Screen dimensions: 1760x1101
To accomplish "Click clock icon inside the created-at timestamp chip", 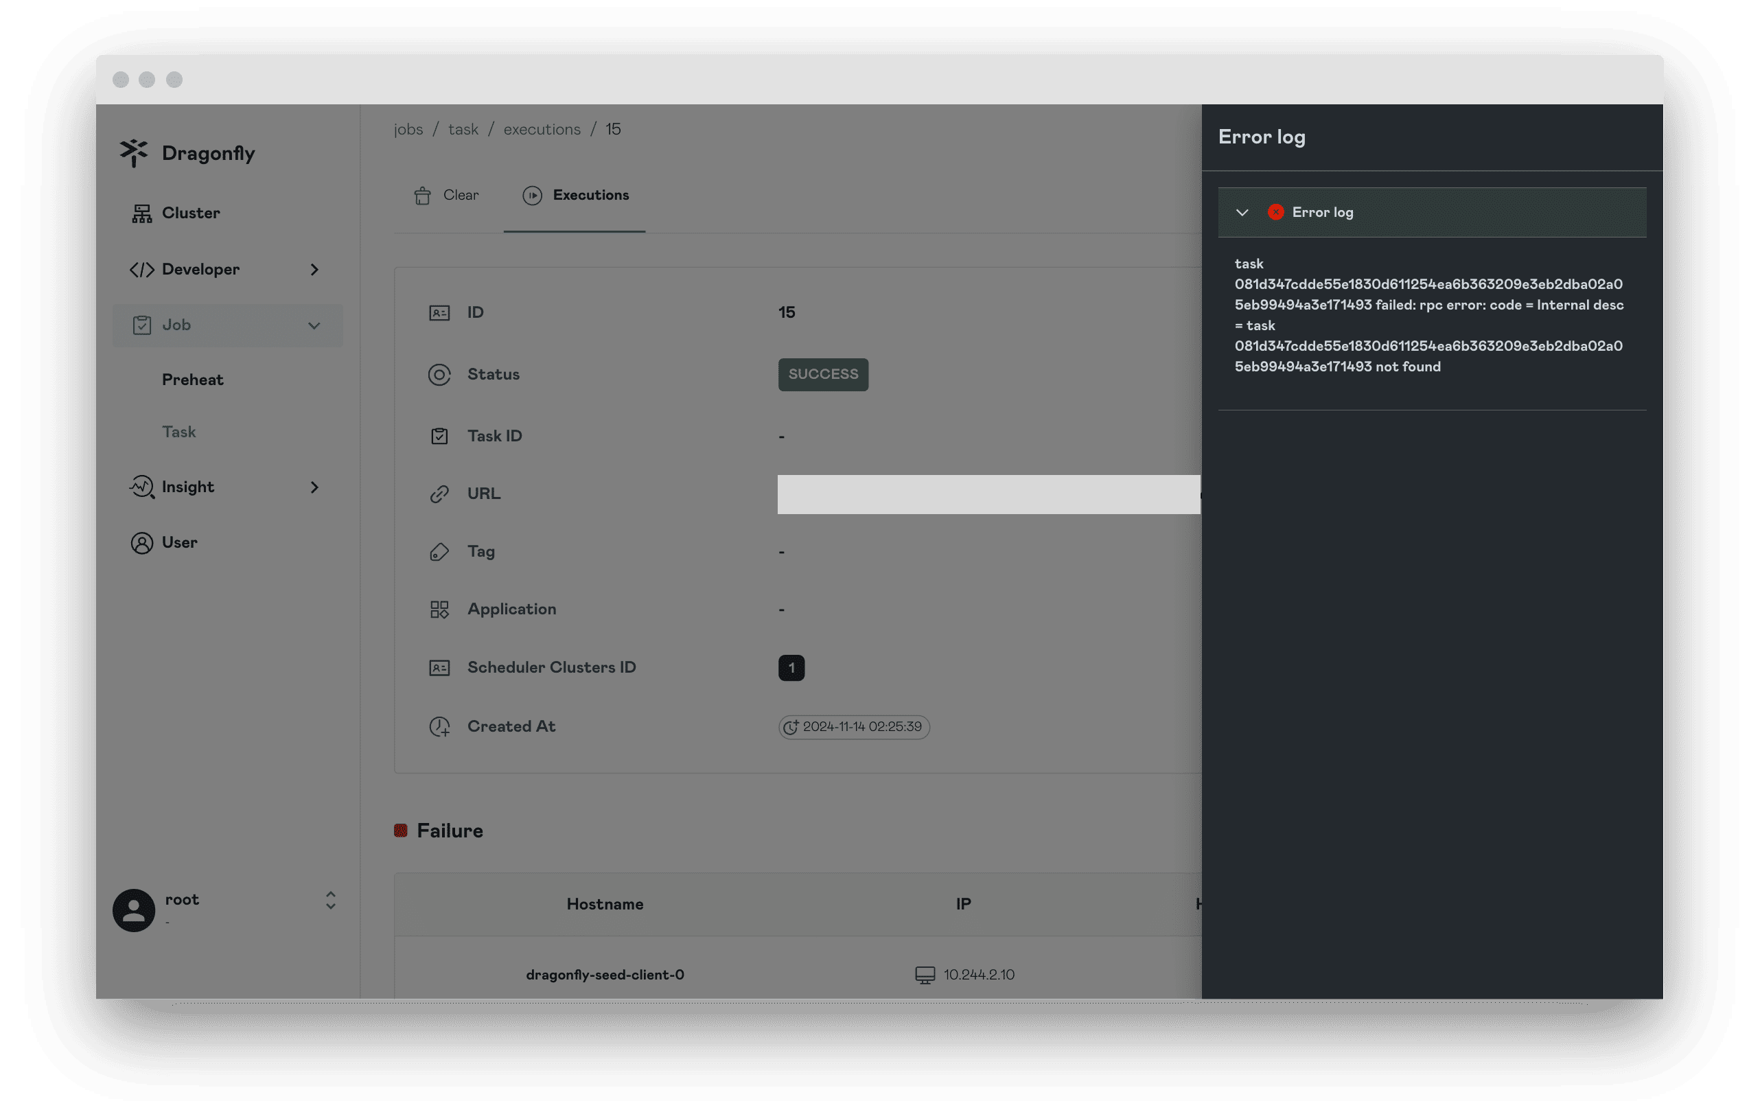I will click(x=790, y=727).
